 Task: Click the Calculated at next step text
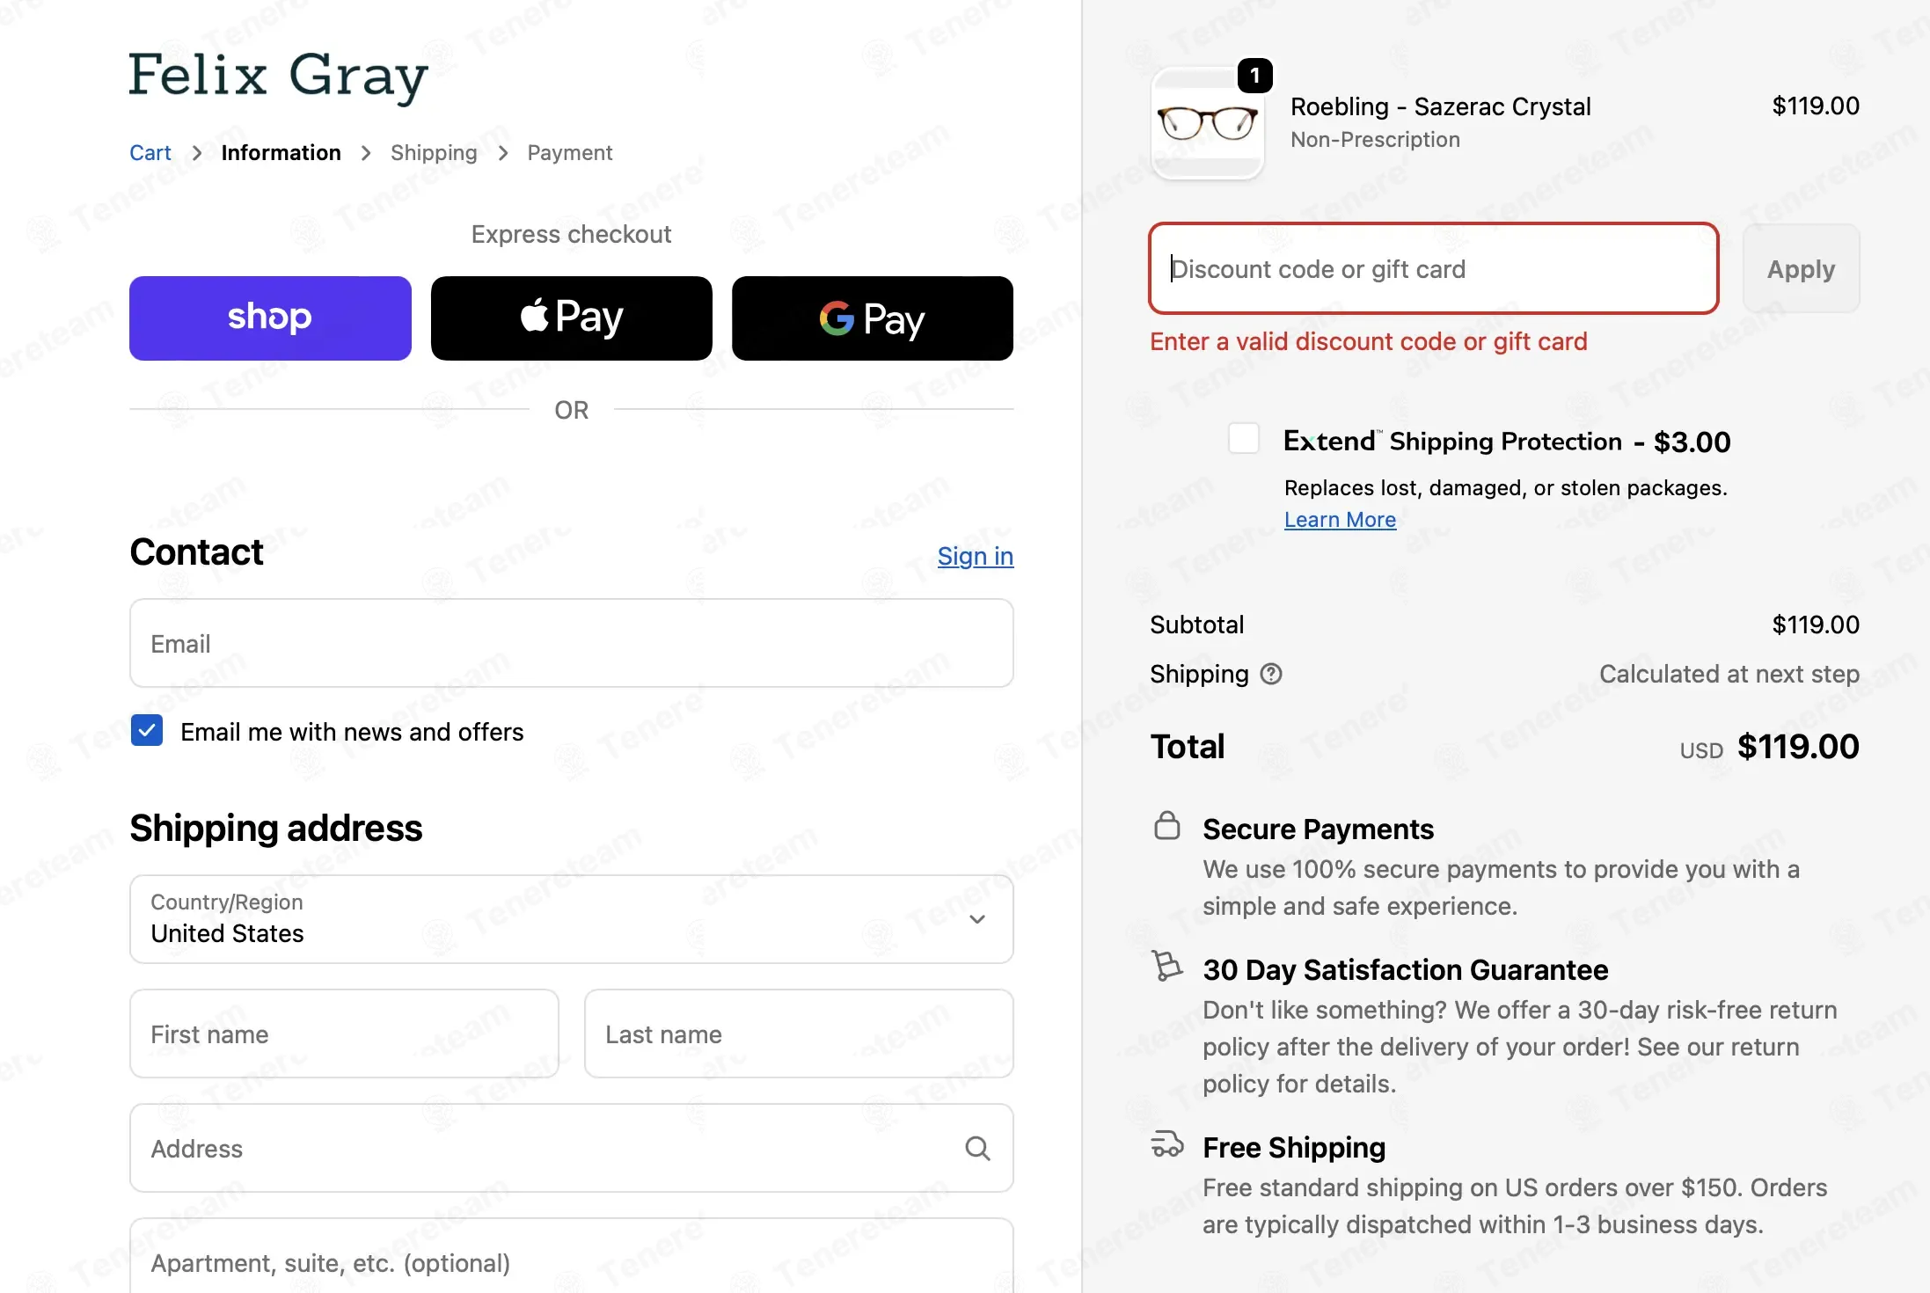pos(1729,674)
